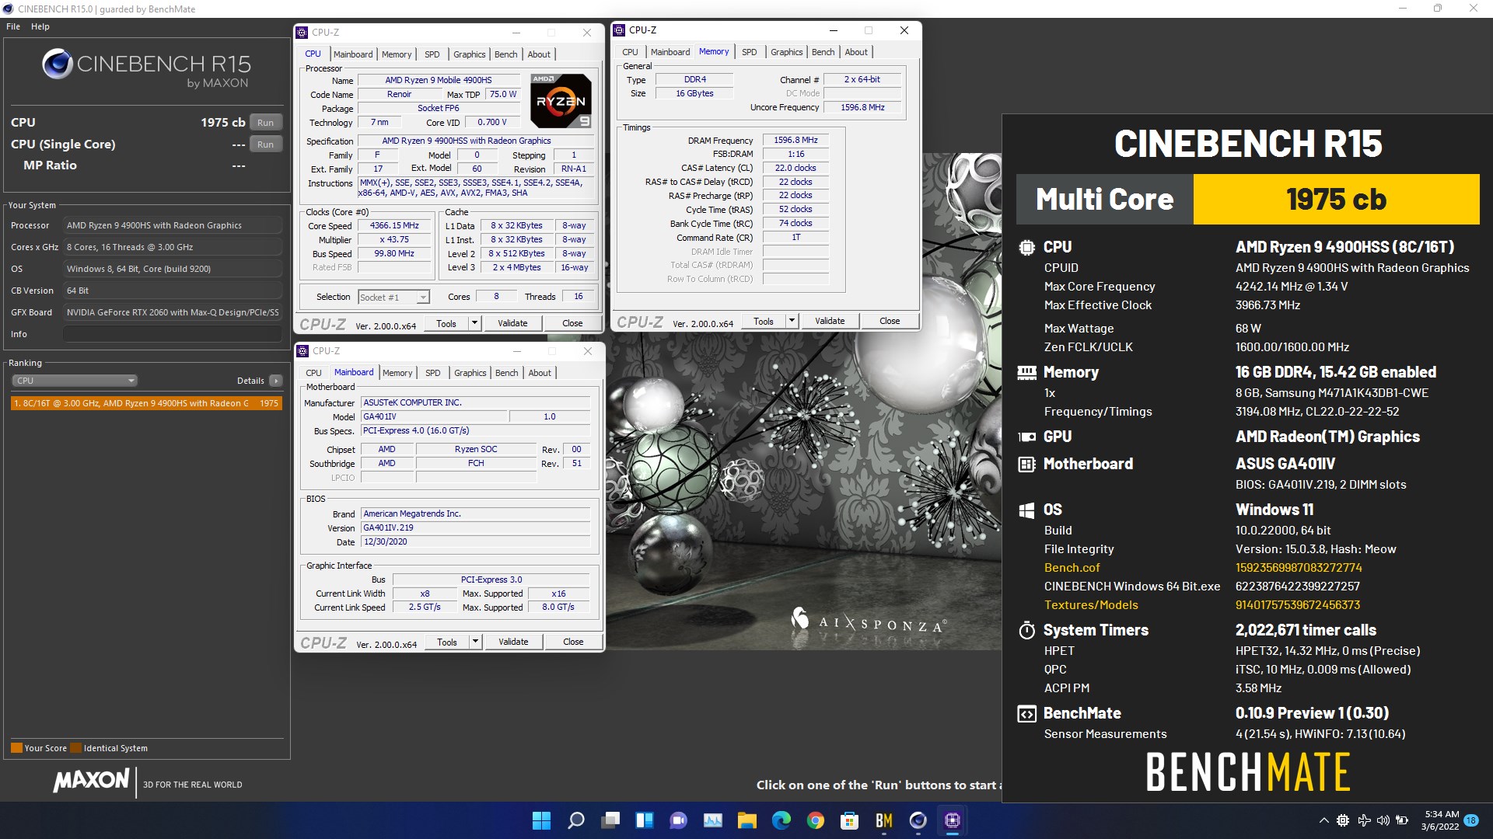Open the Ranking CPU dropdown
Viewport: 1493px width, 839px height.
[x=75, y=381]
